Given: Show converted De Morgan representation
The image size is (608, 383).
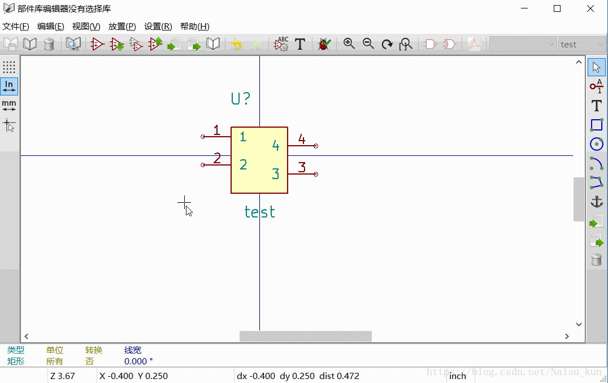Looking at the screenshot, I should (449, 44).
